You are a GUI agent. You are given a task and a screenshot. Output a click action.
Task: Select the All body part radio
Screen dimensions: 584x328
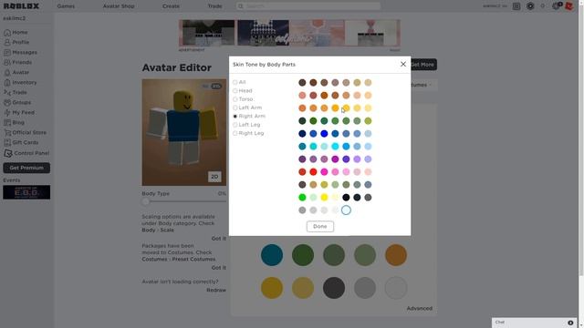coord(235,82)
